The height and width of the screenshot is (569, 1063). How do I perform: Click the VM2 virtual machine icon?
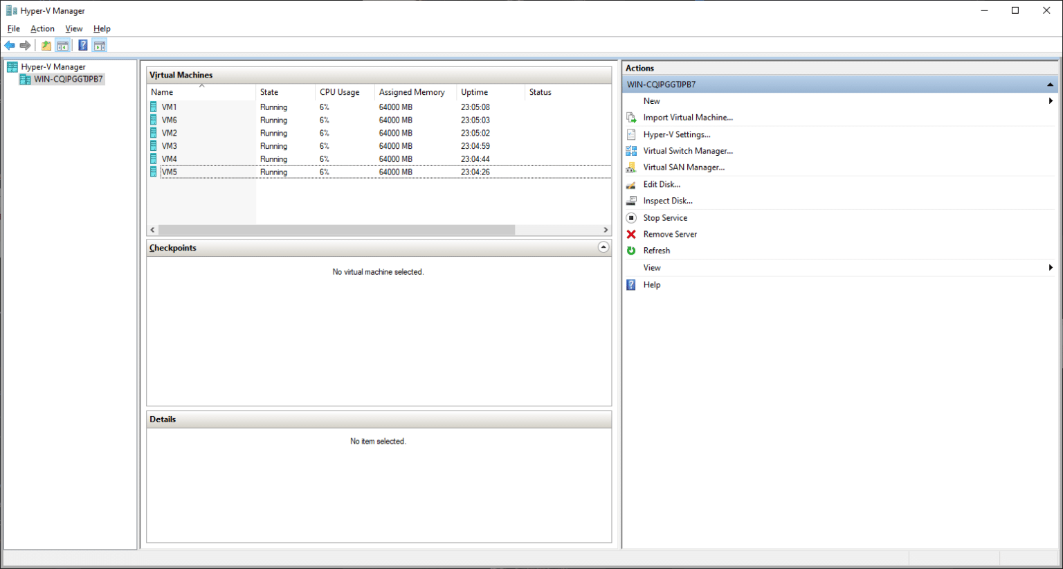click(154, 133)
